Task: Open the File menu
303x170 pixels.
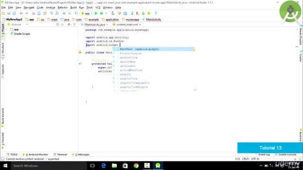Action: click(x=3, y=8)
